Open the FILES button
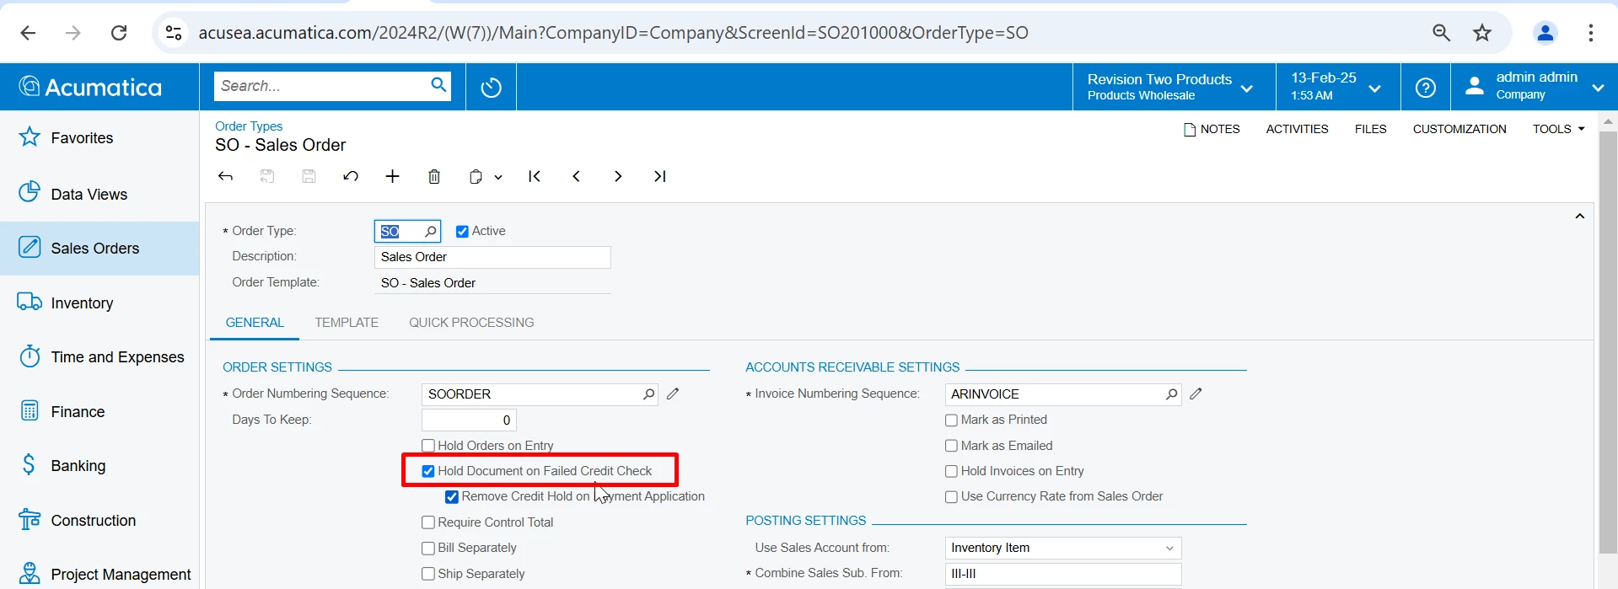 [1370, 129]
